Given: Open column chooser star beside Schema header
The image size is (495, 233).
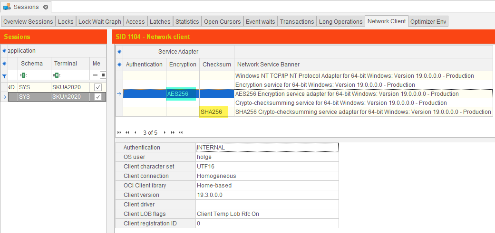Looking at the screenshot, I should (x=4, y=64).
